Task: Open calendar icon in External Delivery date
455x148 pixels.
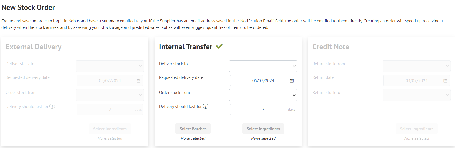Action: pyautogui.click(x=139, y=81)
